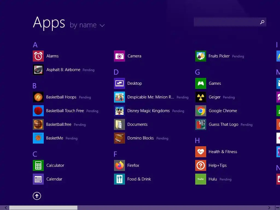Click 'Calendar' label text
280x210 pixels.
[54, 179]
